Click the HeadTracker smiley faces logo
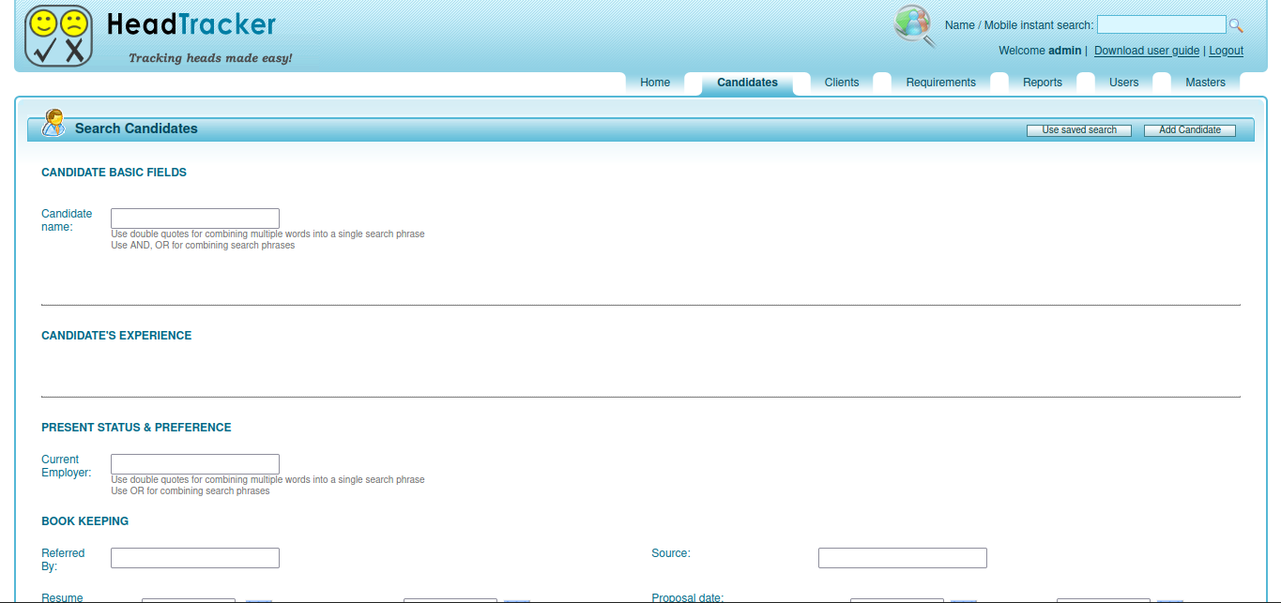 pyautogui.click(x=58, y=36)
